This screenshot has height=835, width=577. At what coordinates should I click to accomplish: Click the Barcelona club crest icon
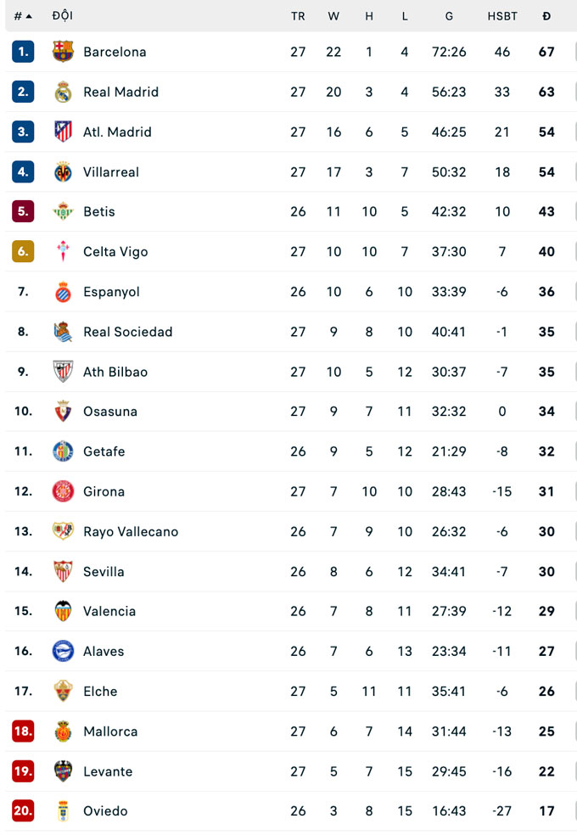click(x=63, y=52)
